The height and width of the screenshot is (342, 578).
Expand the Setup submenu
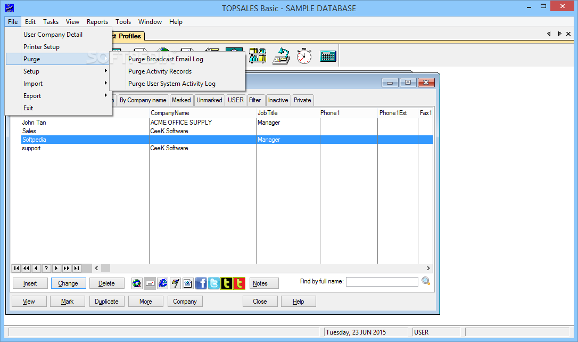click(59, 71)
